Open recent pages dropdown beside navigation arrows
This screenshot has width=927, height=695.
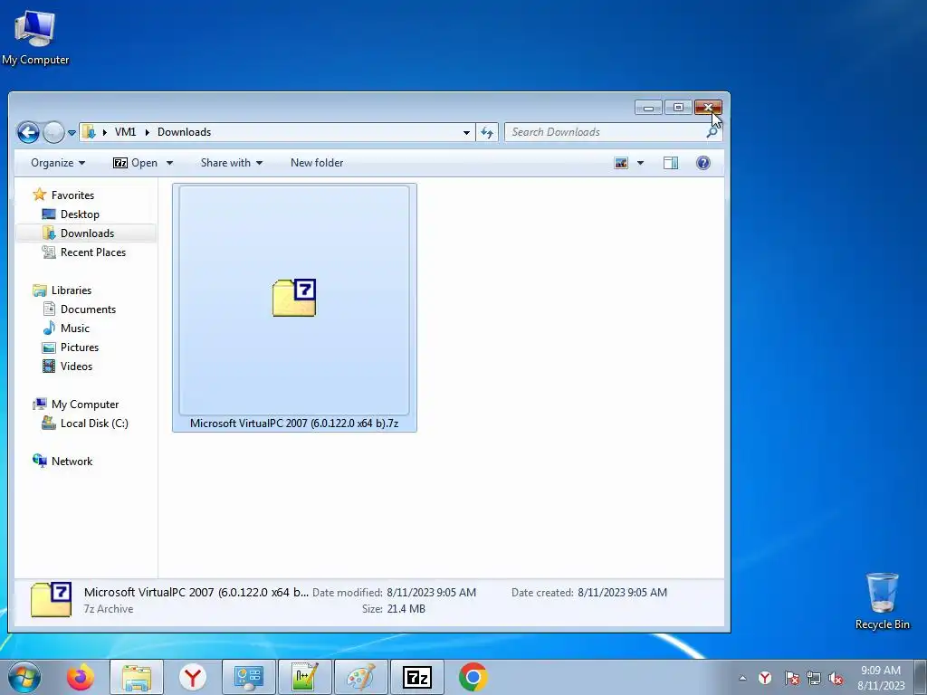tap(72, 133)
